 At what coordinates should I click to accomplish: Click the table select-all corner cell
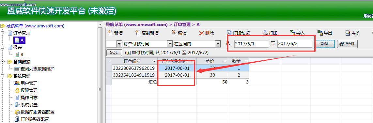coord(109,61)
